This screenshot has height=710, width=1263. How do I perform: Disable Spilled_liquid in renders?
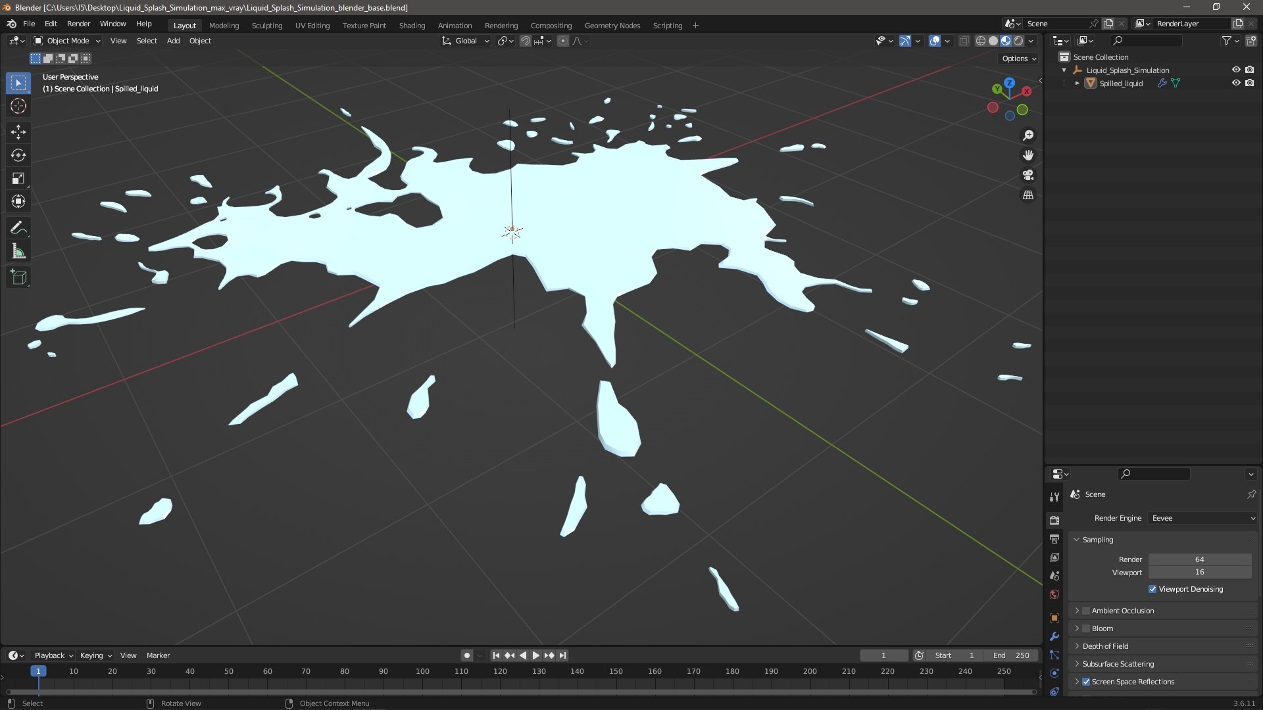click(1249, 83)
